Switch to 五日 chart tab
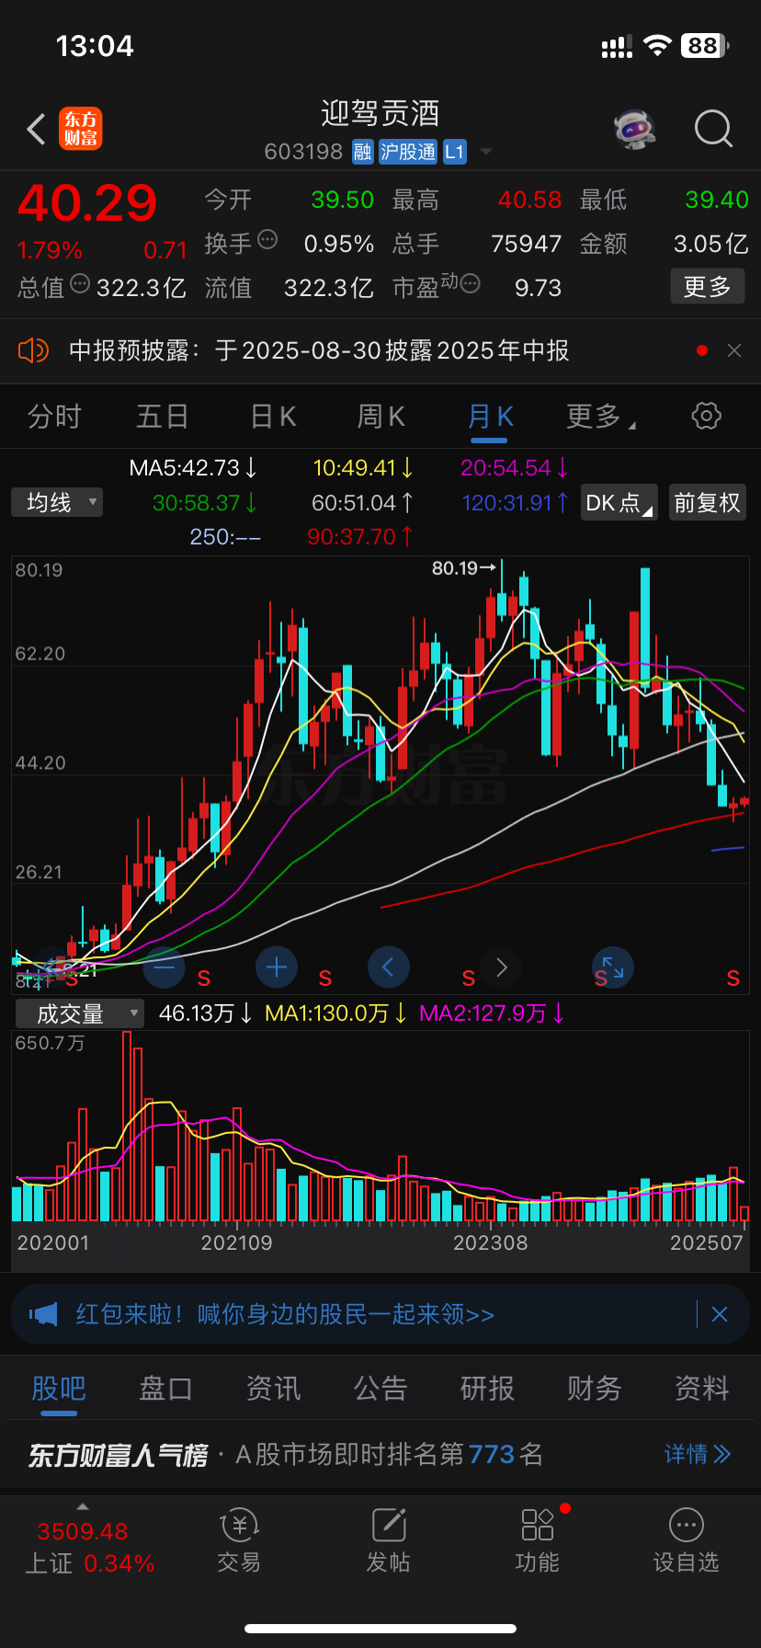 pos(163,417)
